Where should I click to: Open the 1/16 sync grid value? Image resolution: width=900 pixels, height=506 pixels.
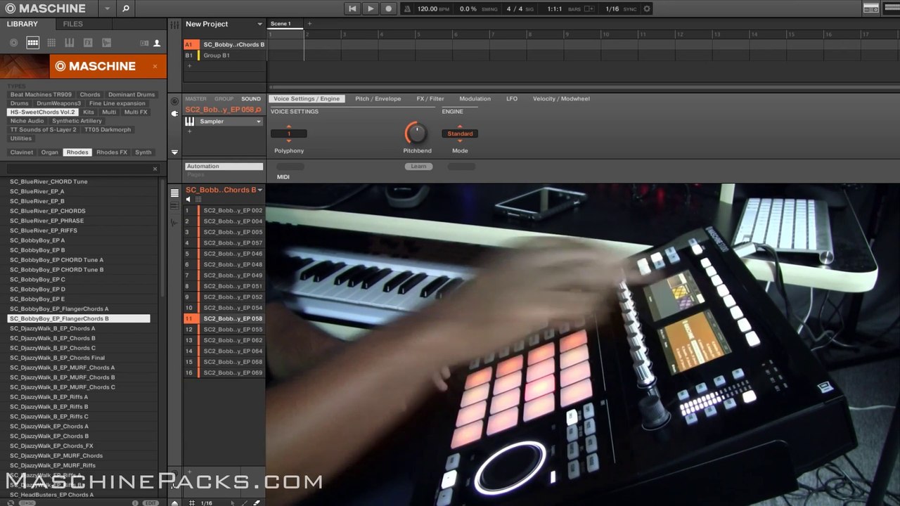click(612, 8)
